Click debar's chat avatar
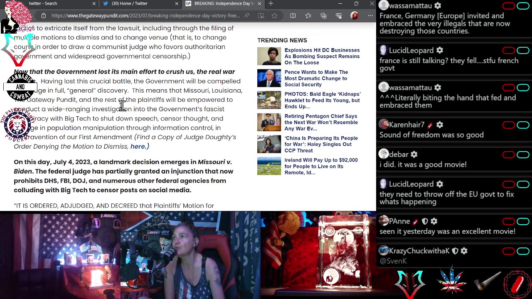Image resolution: width=532 pixels, height=299 pixels. tap(384, 154)
